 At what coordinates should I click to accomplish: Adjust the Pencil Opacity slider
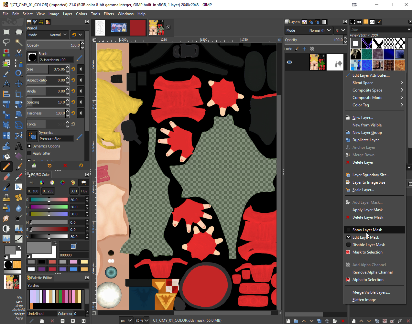53,45
